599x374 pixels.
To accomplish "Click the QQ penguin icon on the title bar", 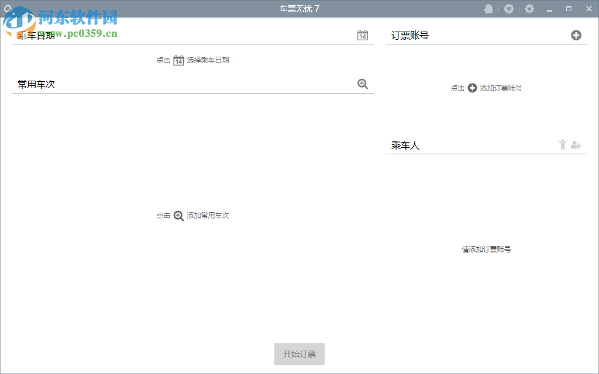I will [488, 8].
